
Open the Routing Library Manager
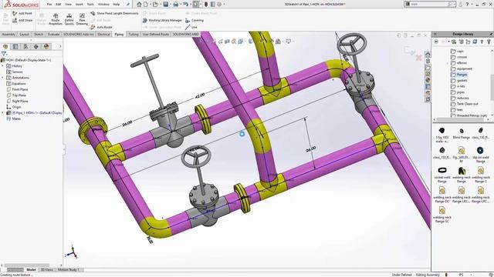click(162, 21)
